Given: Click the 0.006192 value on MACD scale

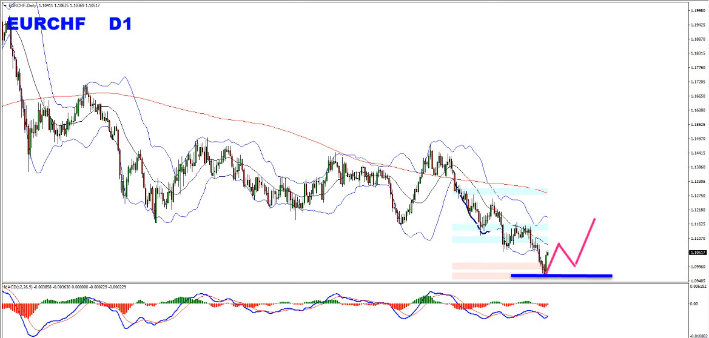Looking at the screenshot, I should point(699,287).
